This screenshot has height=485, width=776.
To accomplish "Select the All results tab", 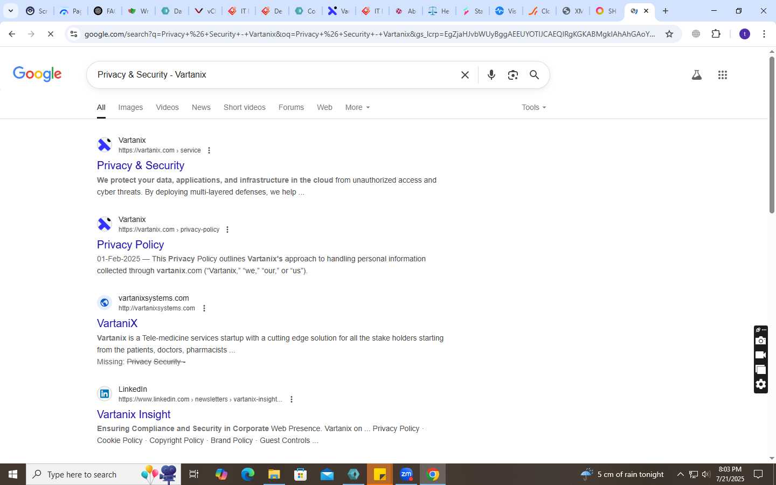I will [101, 107].
